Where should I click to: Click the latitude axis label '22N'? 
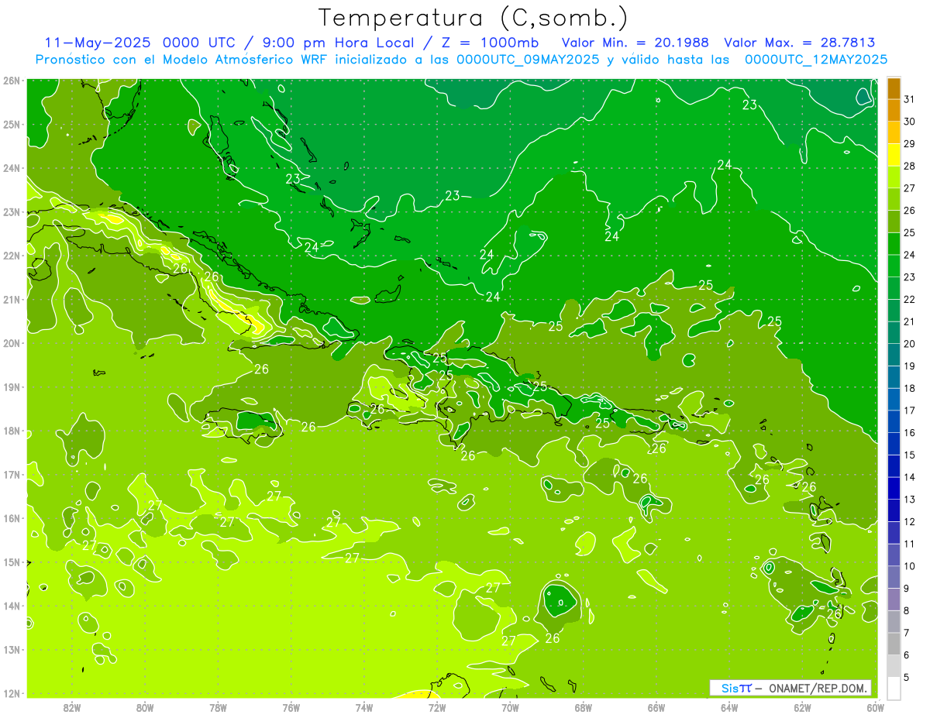coord(12,256)
